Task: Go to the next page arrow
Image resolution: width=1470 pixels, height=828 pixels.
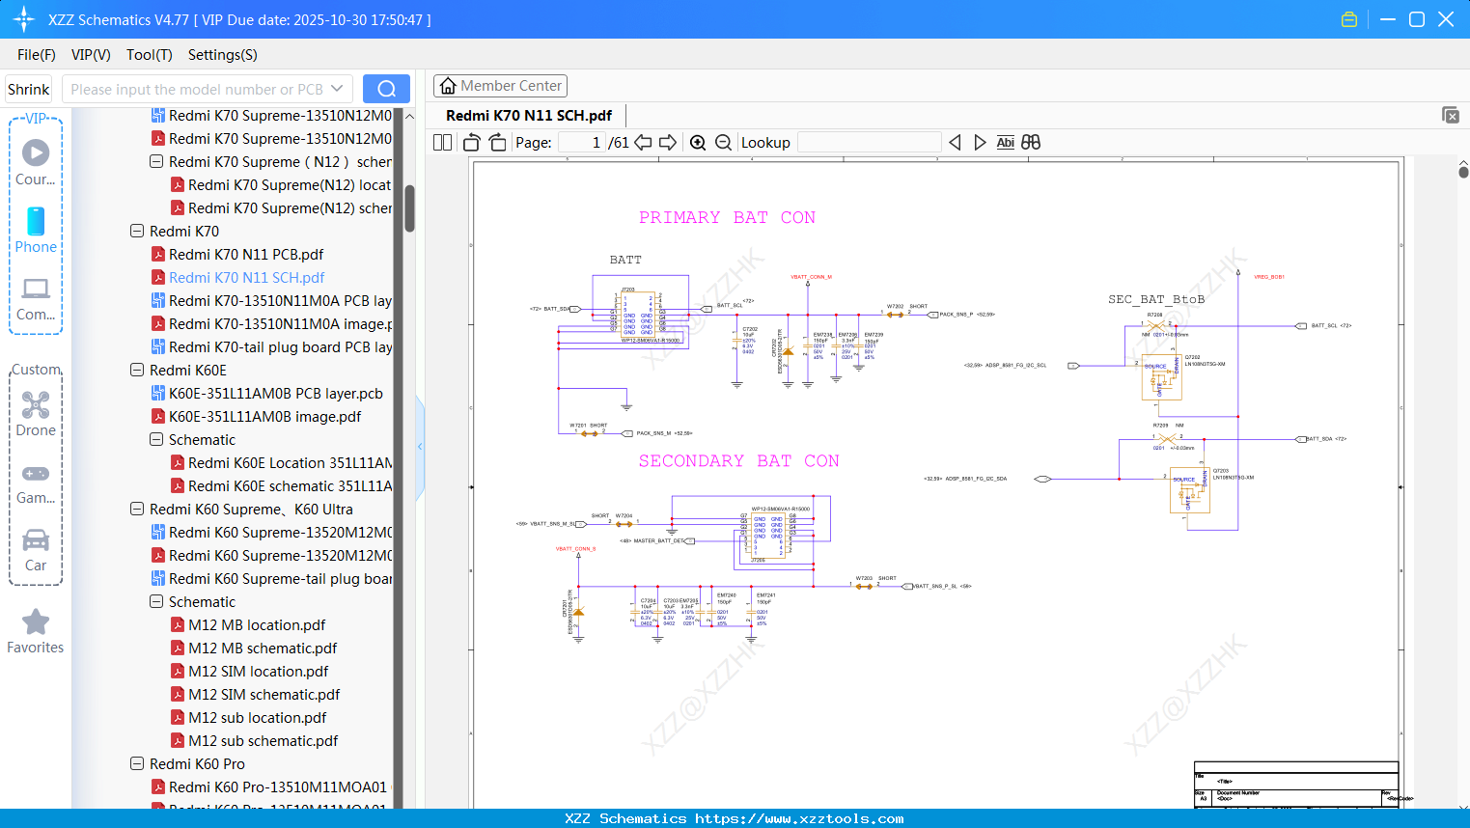Action: [x=667, y=143]
